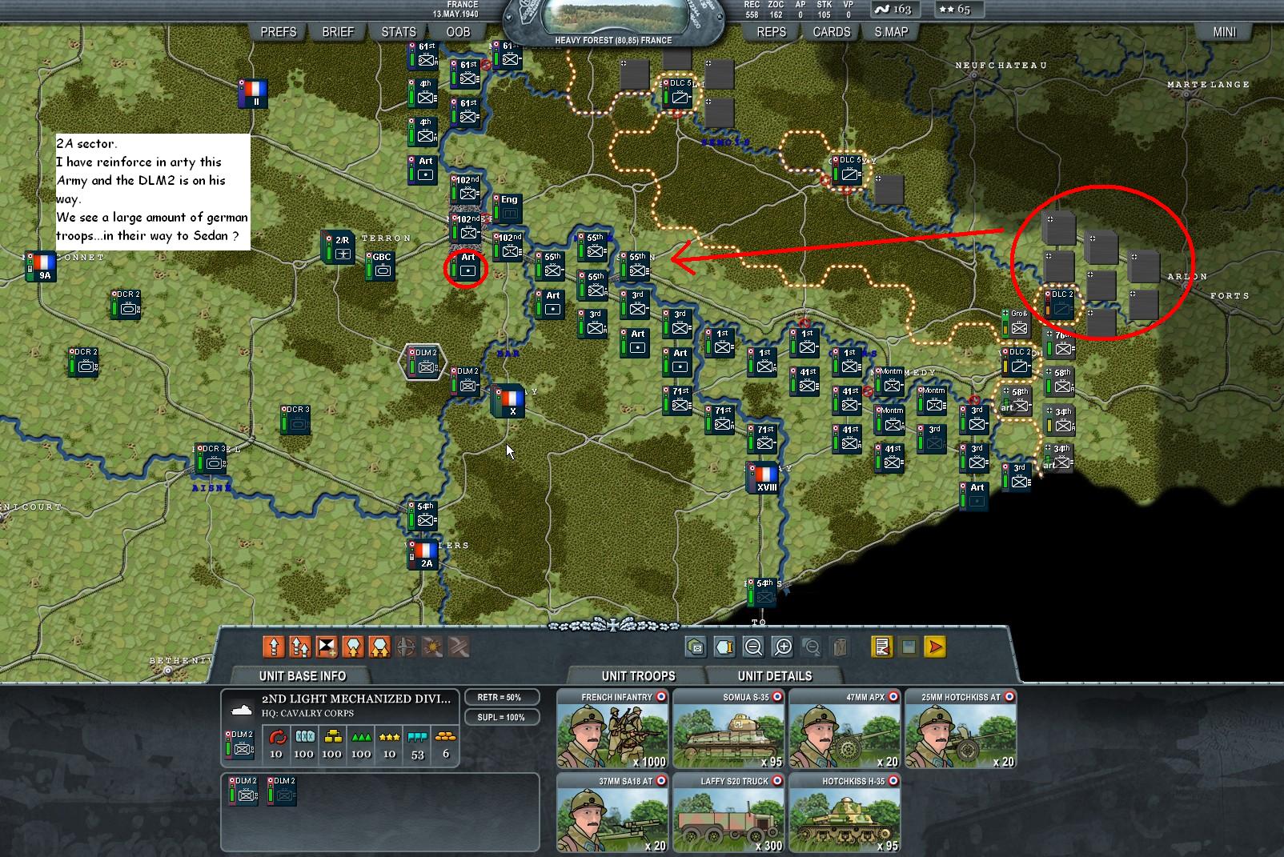The width and height of the screenshot is (1284, 857).
Task: Select the GBC unit counter
Action: coord(381,266)
